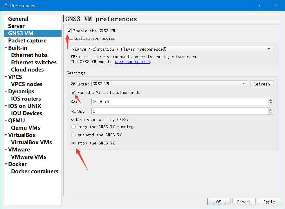Open Qemu VMs settings
Image resolution: width=285 pixels, height=209 pixels.
click(26, 128)
